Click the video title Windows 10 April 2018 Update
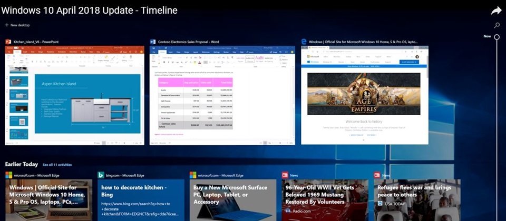Viewport: 506px width, 221px height. [90, 11]
